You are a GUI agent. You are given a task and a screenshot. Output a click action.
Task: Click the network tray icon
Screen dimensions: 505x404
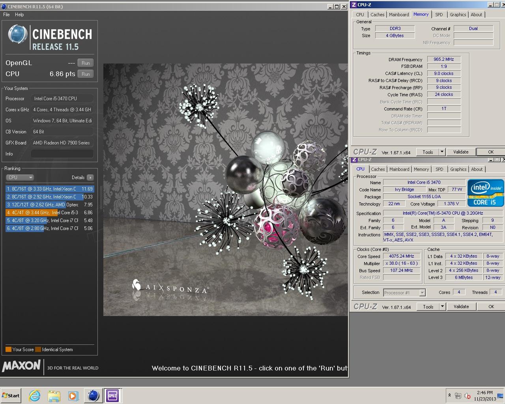click(x=458, y=396)
